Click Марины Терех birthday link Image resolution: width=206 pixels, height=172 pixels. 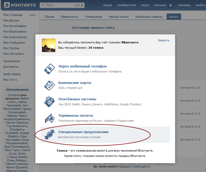click(17, 116)
